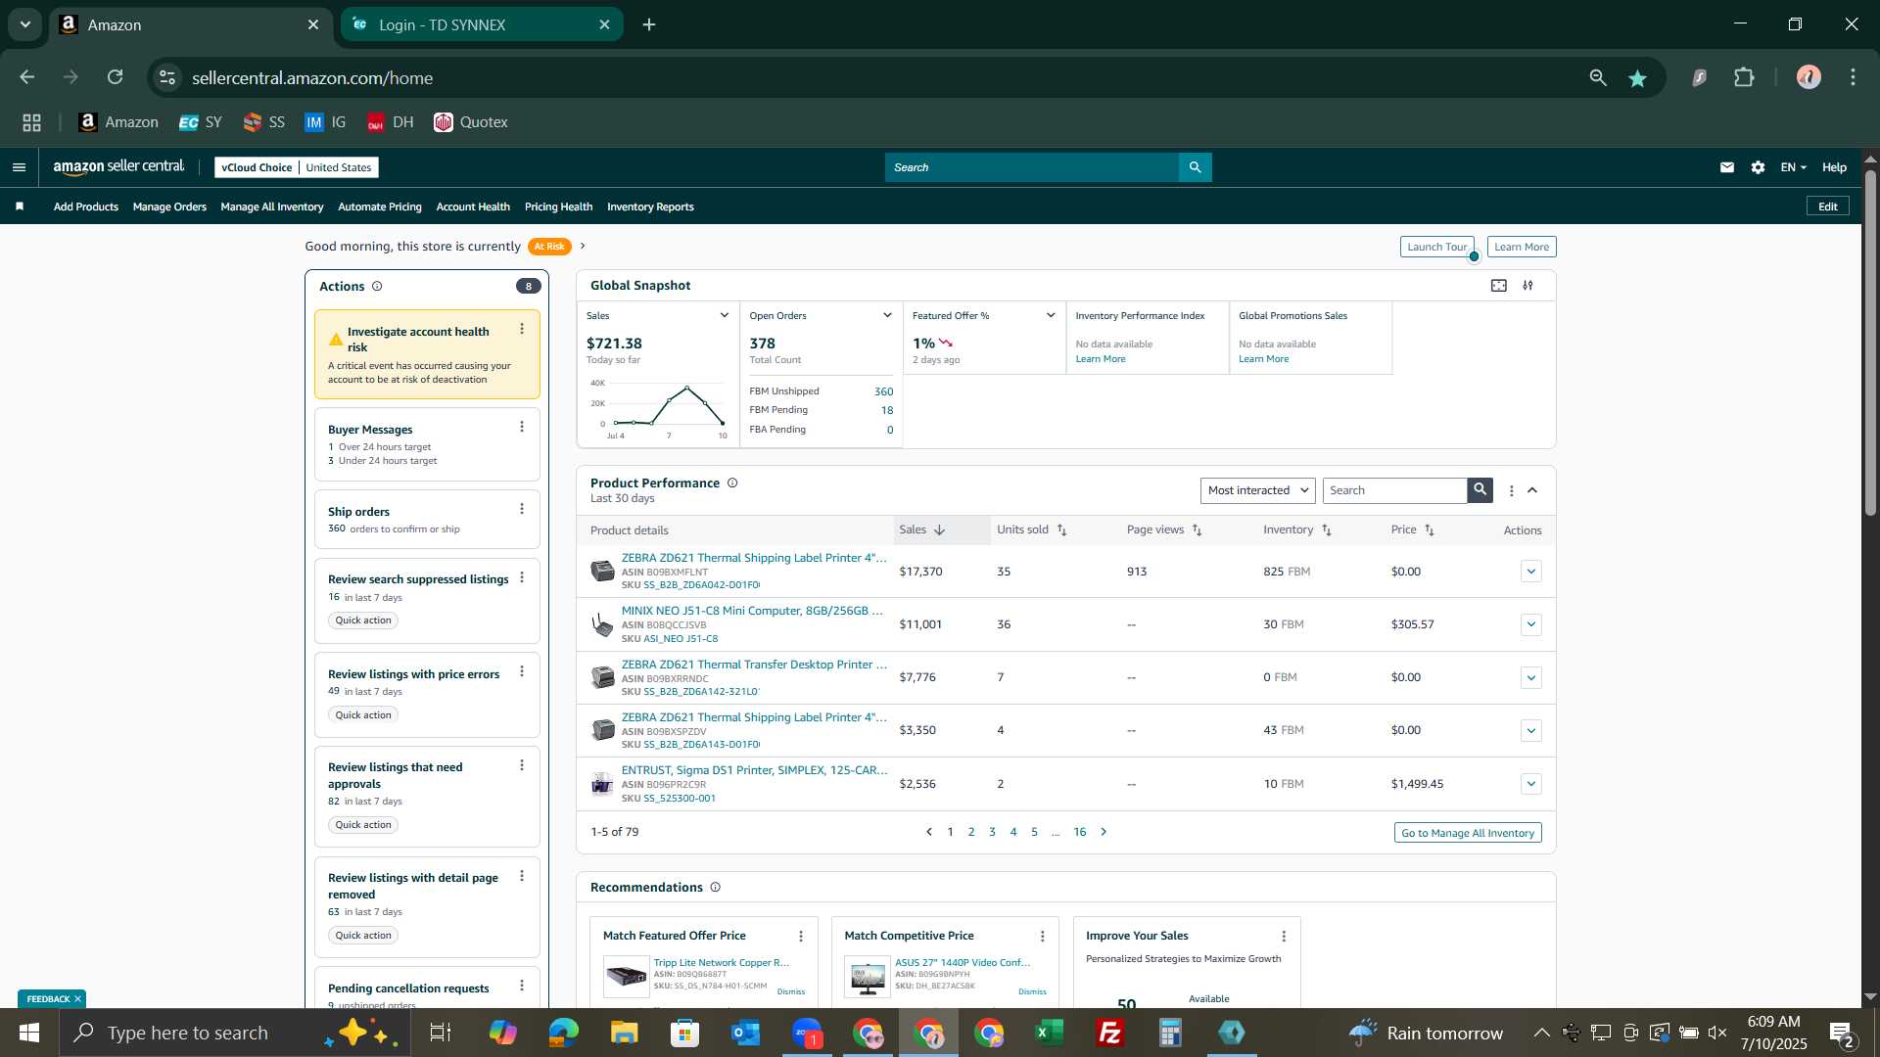Screen dimensions: 1880x1057
Task: Collapse the Product Performance panel
Action: point(1532,490)
